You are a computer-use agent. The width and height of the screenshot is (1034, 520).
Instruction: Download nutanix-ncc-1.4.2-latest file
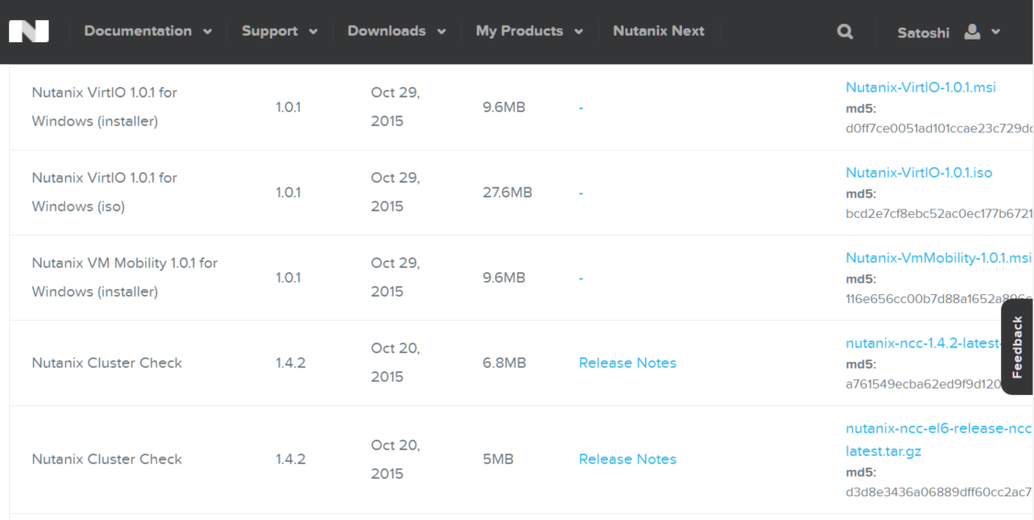922,344
